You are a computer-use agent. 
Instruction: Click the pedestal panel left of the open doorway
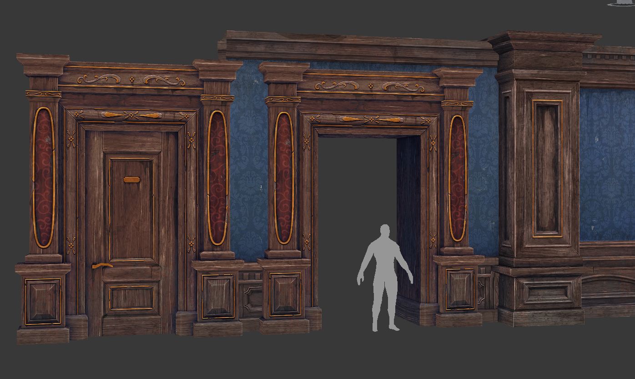(285, 294)
